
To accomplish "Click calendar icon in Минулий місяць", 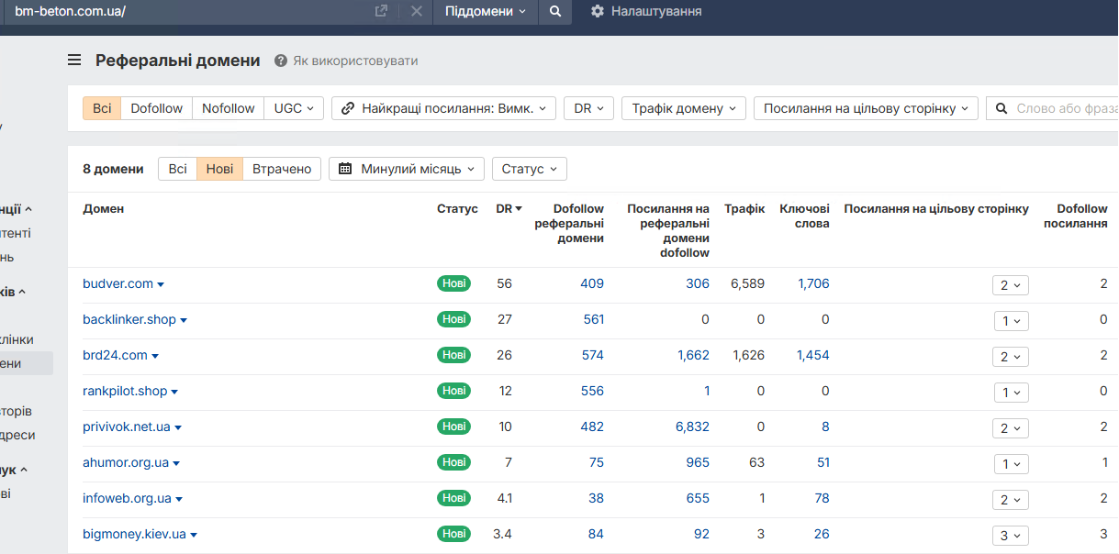I will point(345,169).
